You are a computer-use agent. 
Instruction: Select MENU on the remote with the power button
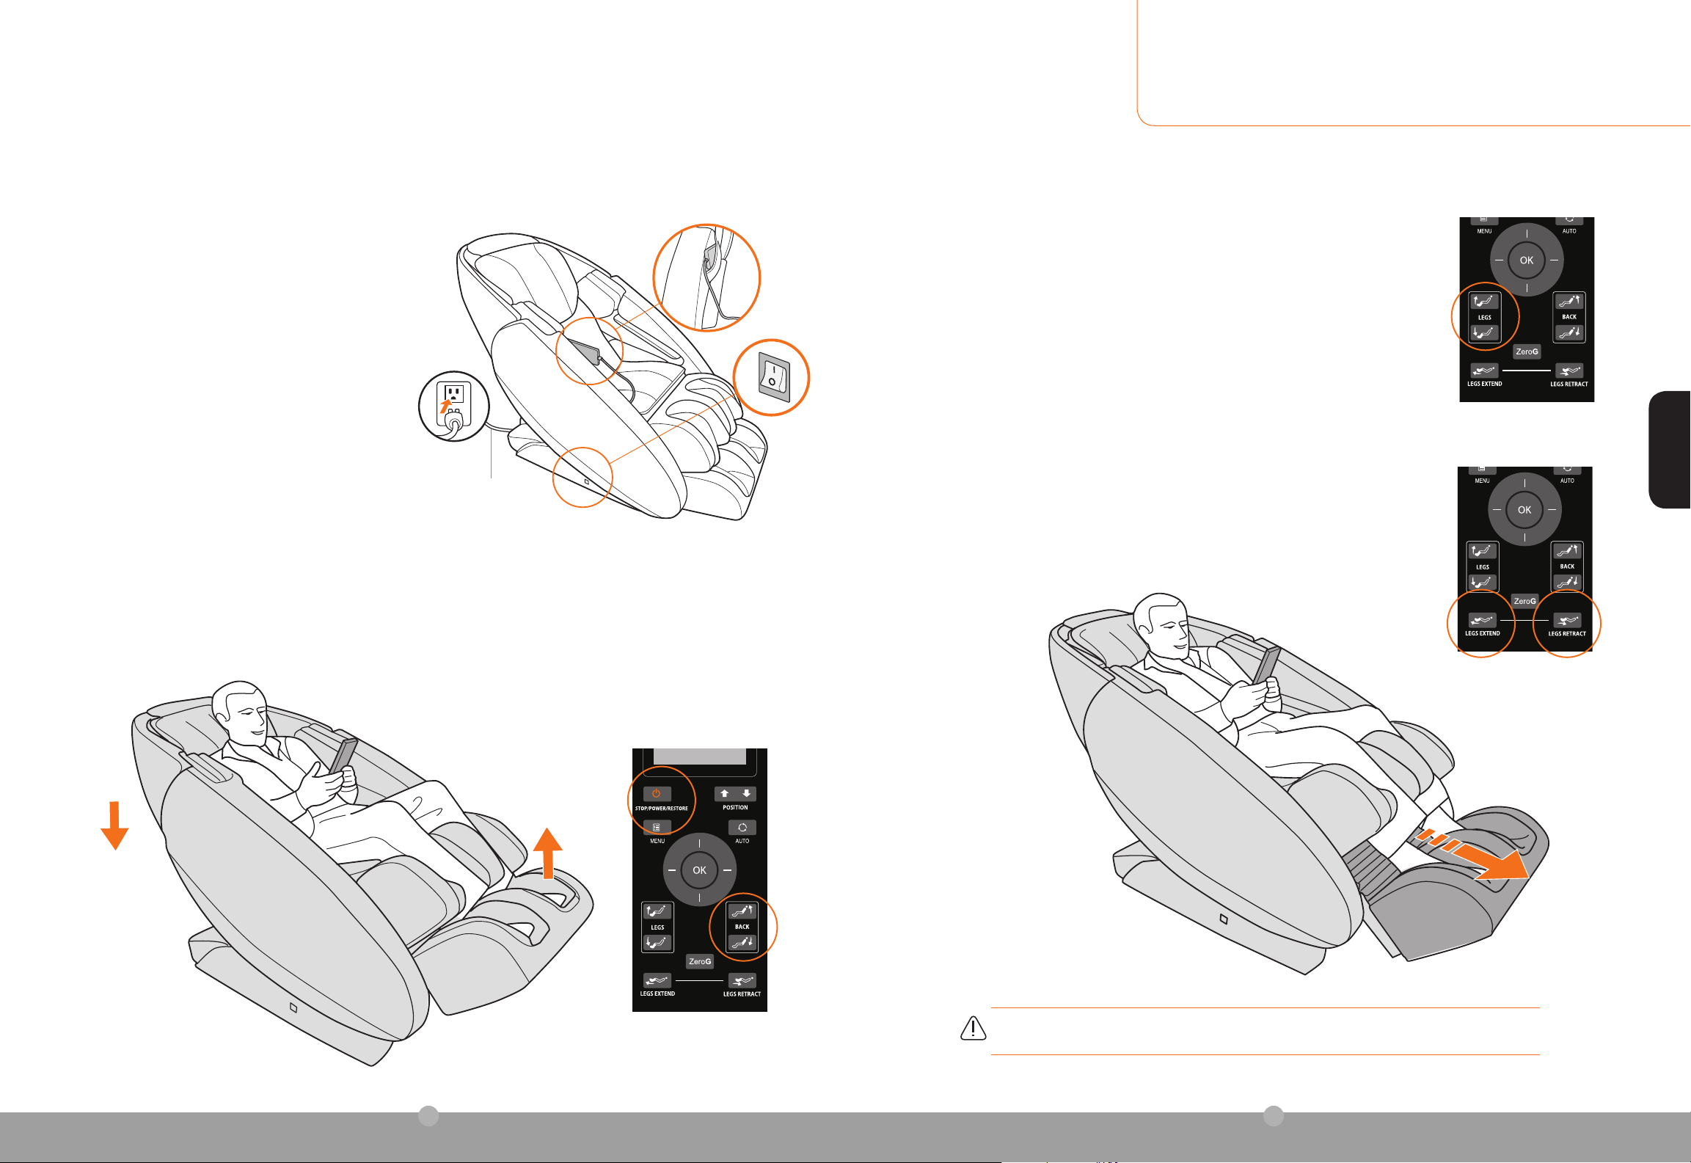point(657,828)
